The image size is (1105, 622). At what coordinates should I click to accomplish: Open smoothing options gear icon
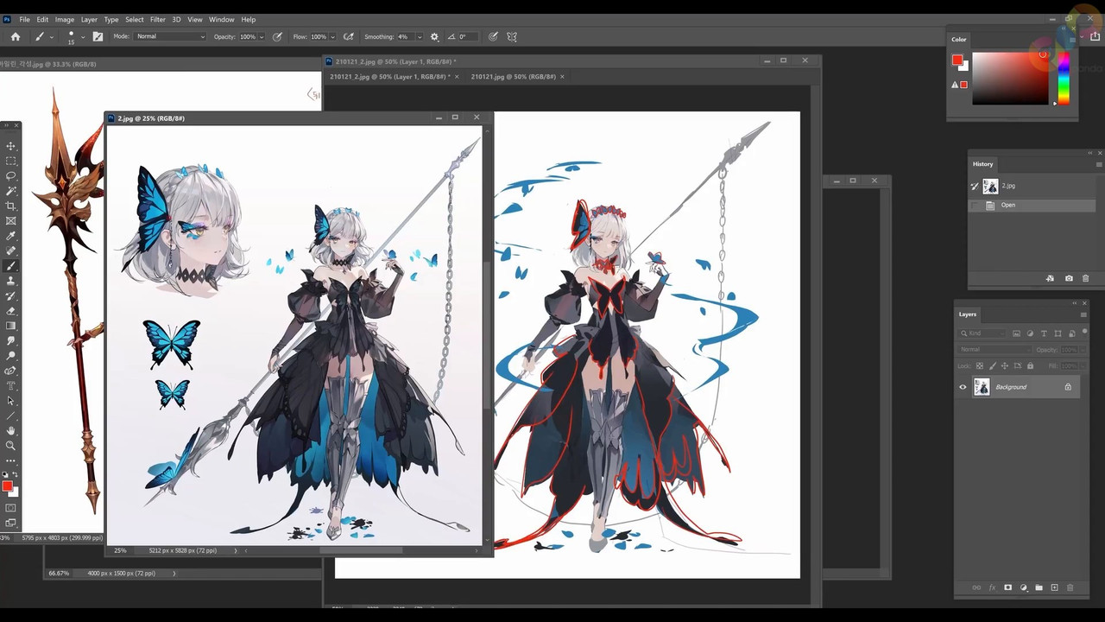click(x=434, y=36)
